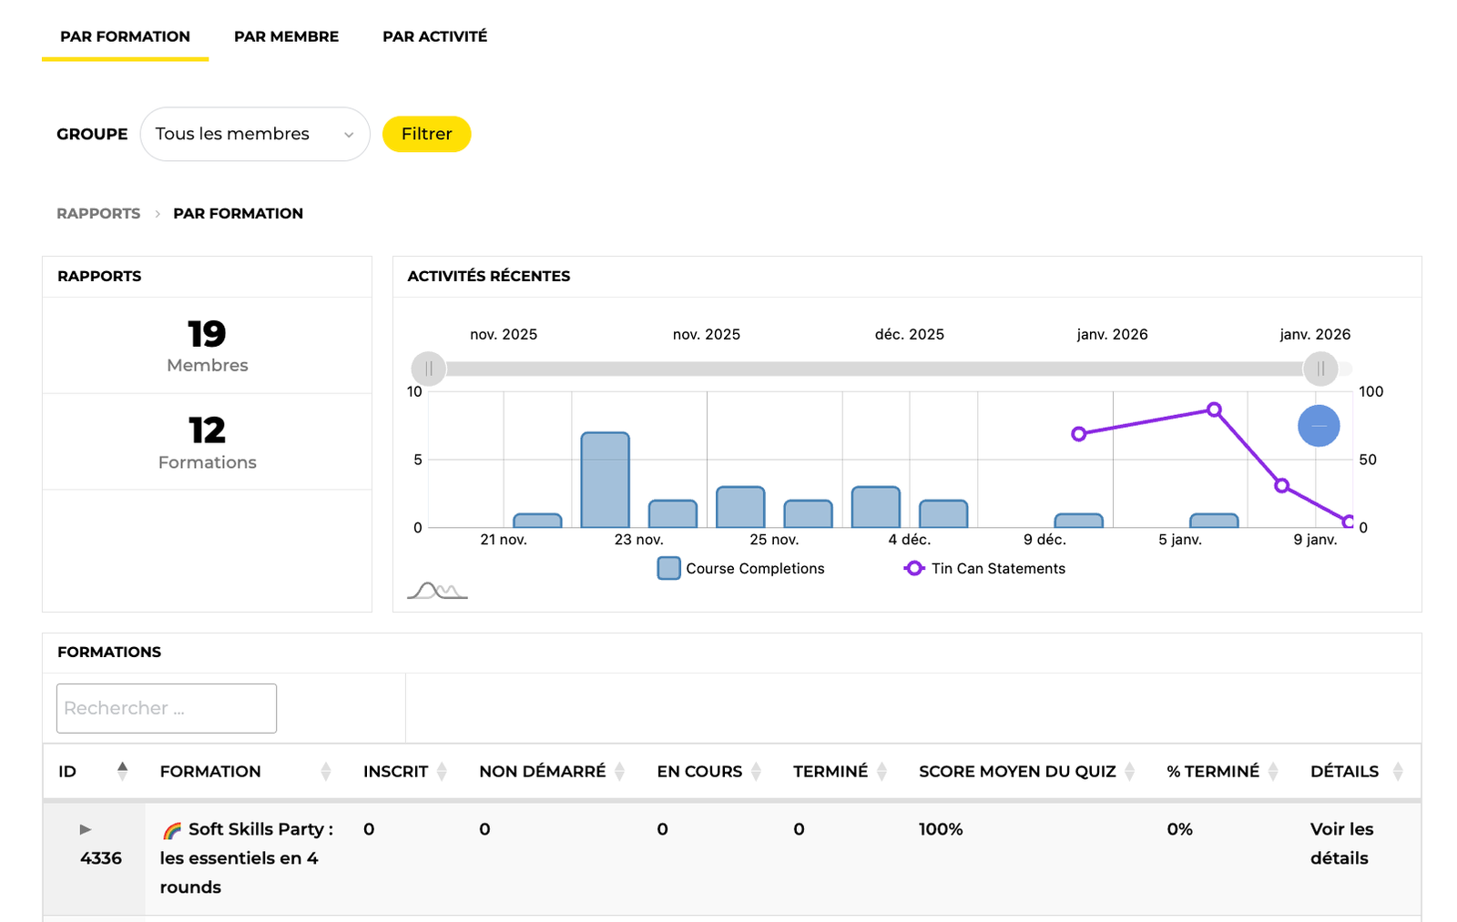
Task: Click the sort icon on the INSCRIT column
Action: coord(442,771)
